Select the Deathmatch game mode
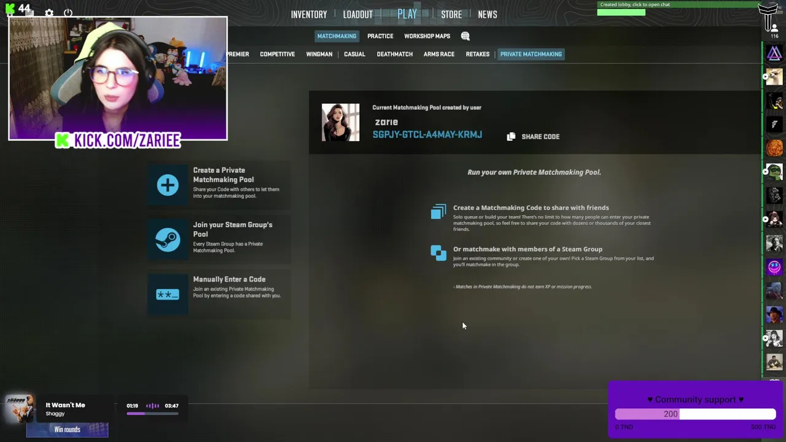Screen dimensions: 786x442 point(395,54)
